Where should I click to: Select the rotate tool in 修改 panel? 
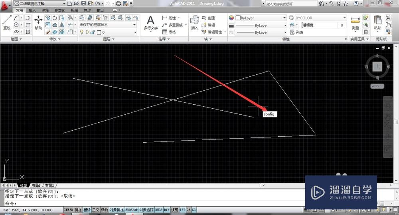coord(55,18)
